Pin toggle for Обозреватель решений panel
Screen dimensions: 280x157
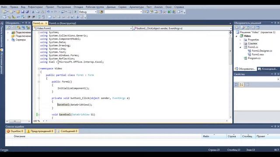point(275,23)
